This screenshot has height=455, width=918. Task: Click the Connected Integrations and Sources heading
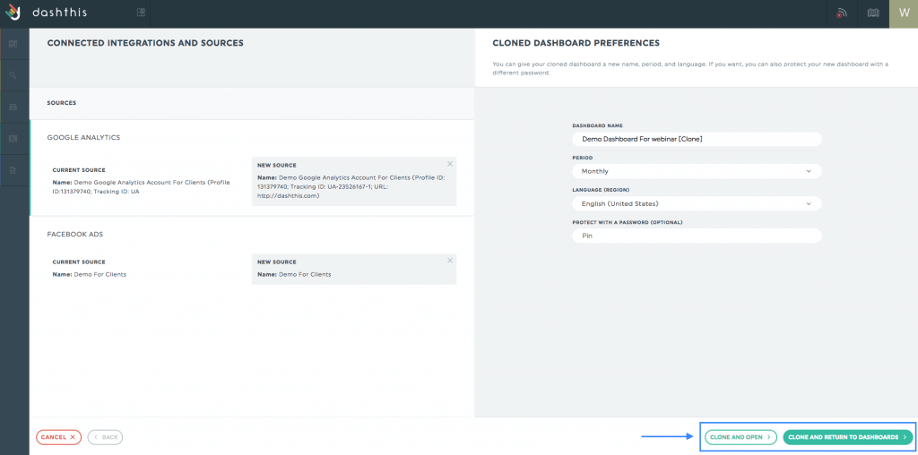pos(145,43)
